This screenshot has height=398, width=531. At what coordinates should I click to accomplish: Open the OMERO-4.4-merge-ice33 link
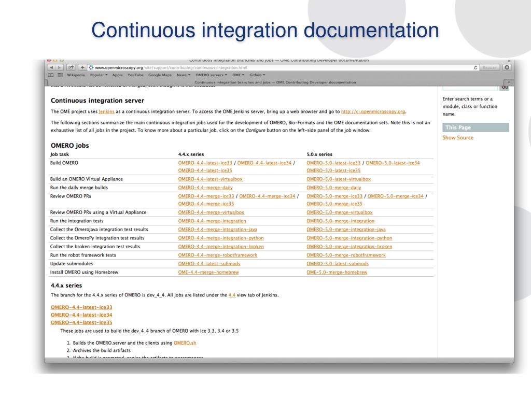tap(206, 196)
